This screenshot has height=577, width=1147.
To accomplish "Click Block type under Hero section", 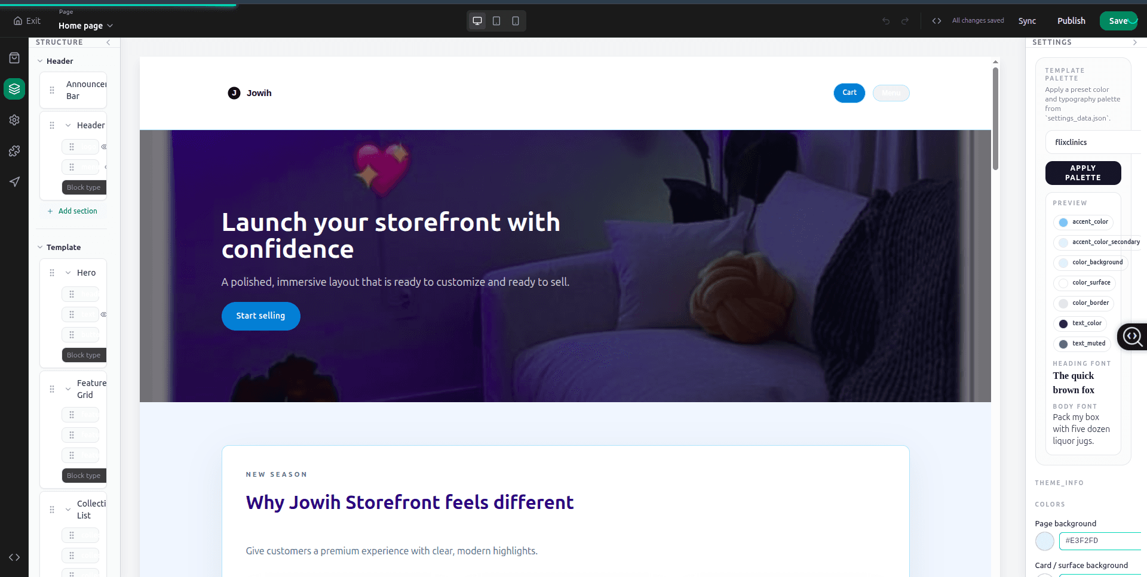I will [84, 355].
